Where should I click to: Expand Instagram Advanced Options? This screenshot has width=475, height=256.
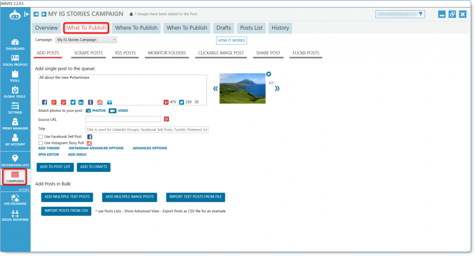click(x=96, y=148)
